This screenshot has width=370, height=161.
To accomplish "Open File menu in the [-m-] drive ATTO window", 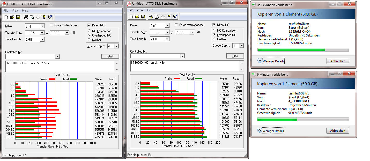I will click(131, 10).
